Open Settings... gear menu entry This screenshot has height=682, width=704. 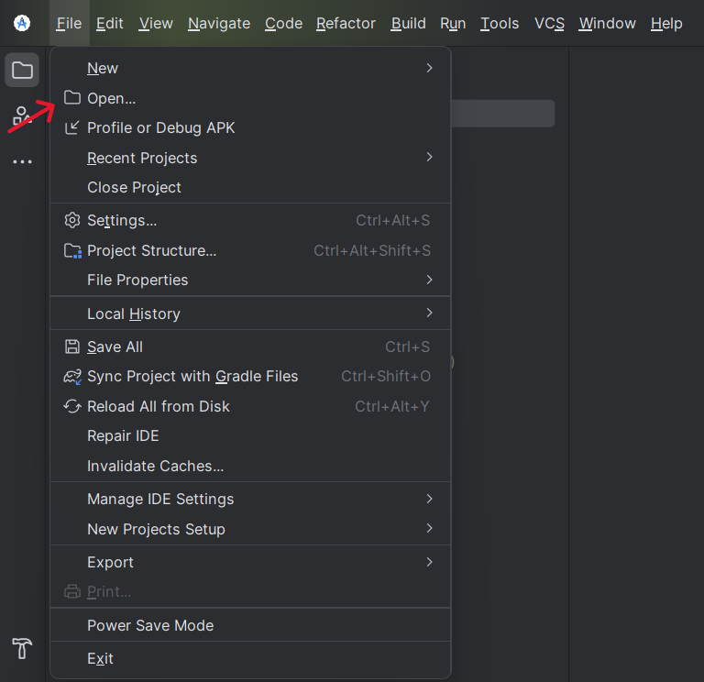coord(250,220)
